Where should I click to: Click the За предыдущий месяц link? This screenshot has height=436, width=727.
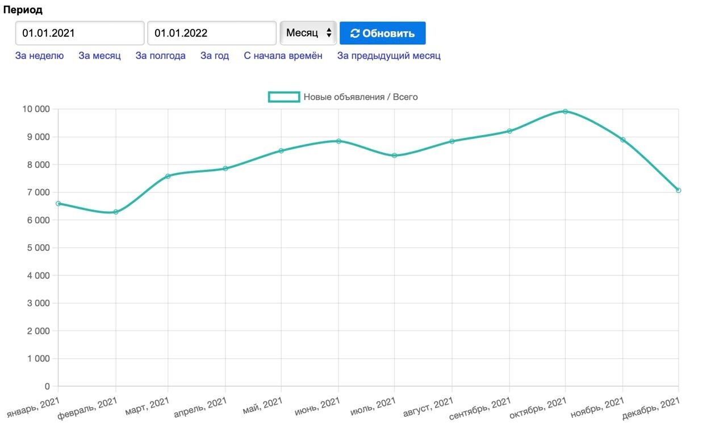click(388, 56)
